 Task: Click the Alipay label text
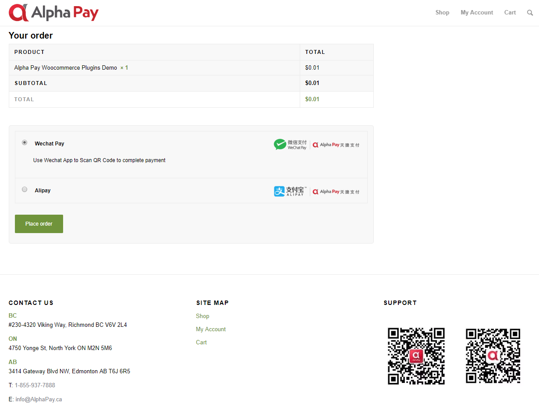[x=43, y=191]
